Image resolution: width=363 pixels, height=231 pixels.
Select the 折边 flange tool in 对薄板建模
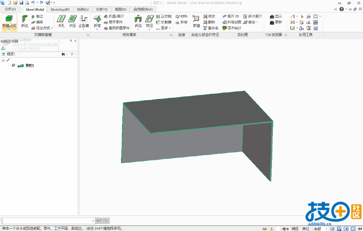click(25, 21)
